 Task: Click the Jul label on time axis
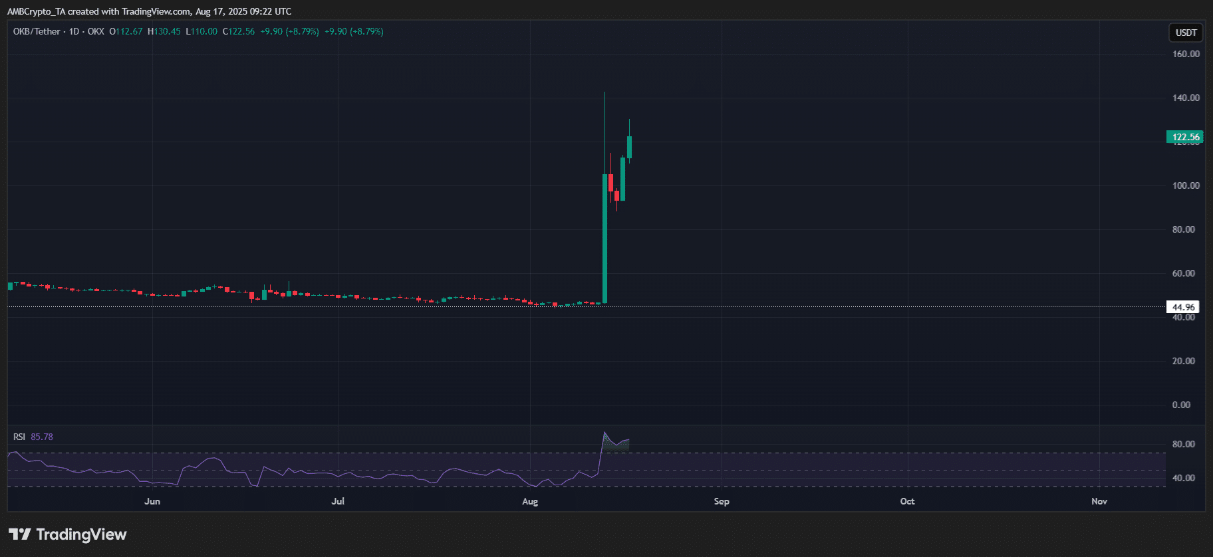coord(338,501)
